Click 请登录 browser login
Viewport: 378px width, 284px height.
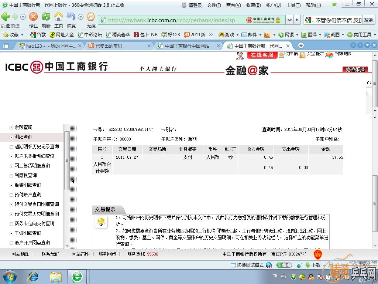(x=192, y=5)
